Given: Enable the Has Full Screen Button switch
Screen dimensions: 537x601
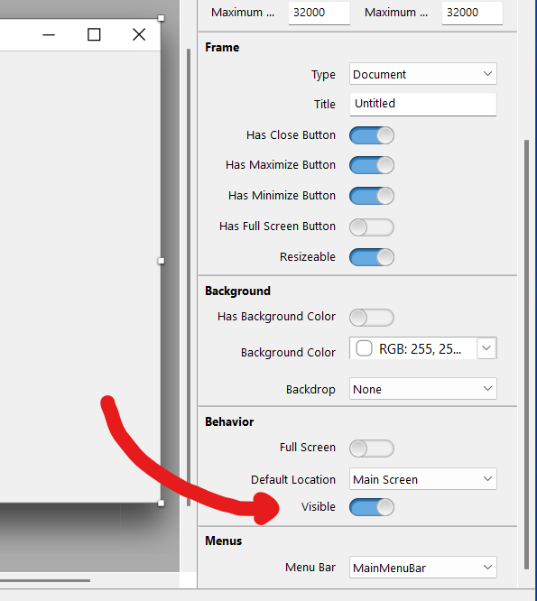Looking at the screenshot, I should point(372,227).
